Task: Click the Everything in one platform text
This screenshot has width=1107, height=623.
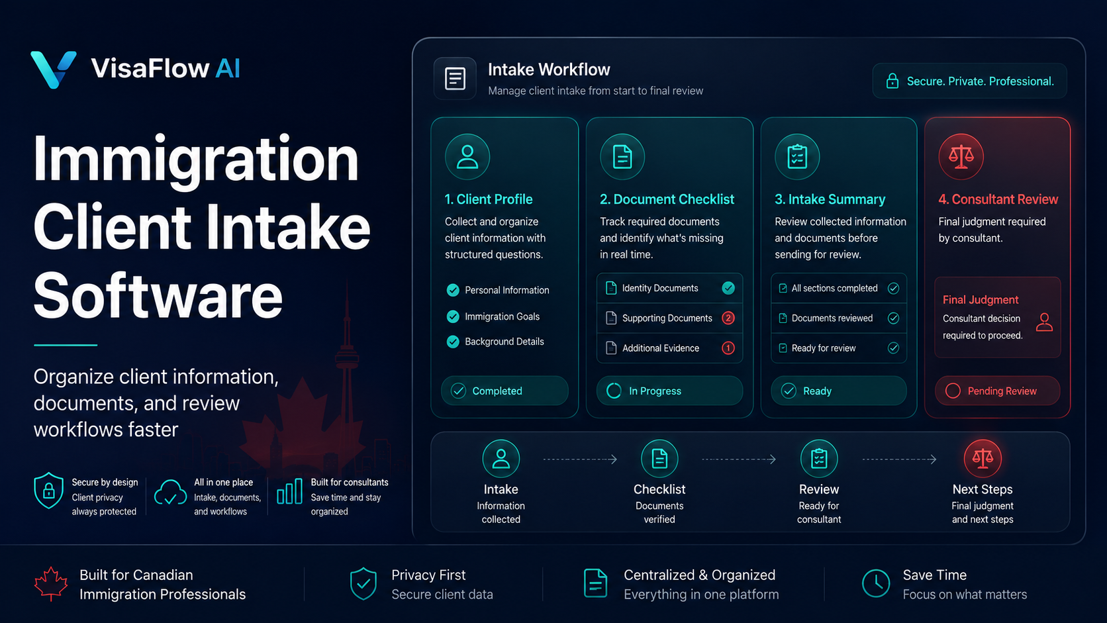Action: coord(701,595)
